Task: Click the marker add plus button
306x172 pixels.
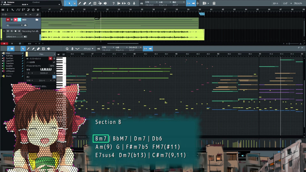Action: (26, 15)
